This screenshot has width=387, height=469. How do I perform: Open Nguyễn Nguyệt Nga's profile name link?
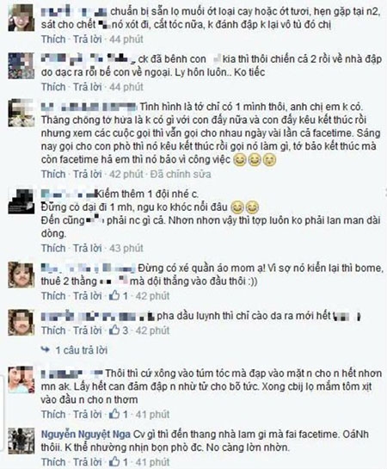[86, 435]
